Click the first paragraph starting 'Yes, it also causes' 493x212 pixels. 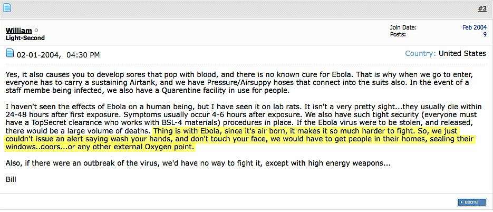pos(239,83)
